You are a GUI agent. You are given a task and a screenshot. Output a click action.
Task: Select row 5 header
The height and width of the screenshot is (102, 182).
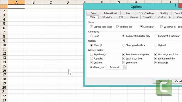pyautogui.click(x=4, y=24)
